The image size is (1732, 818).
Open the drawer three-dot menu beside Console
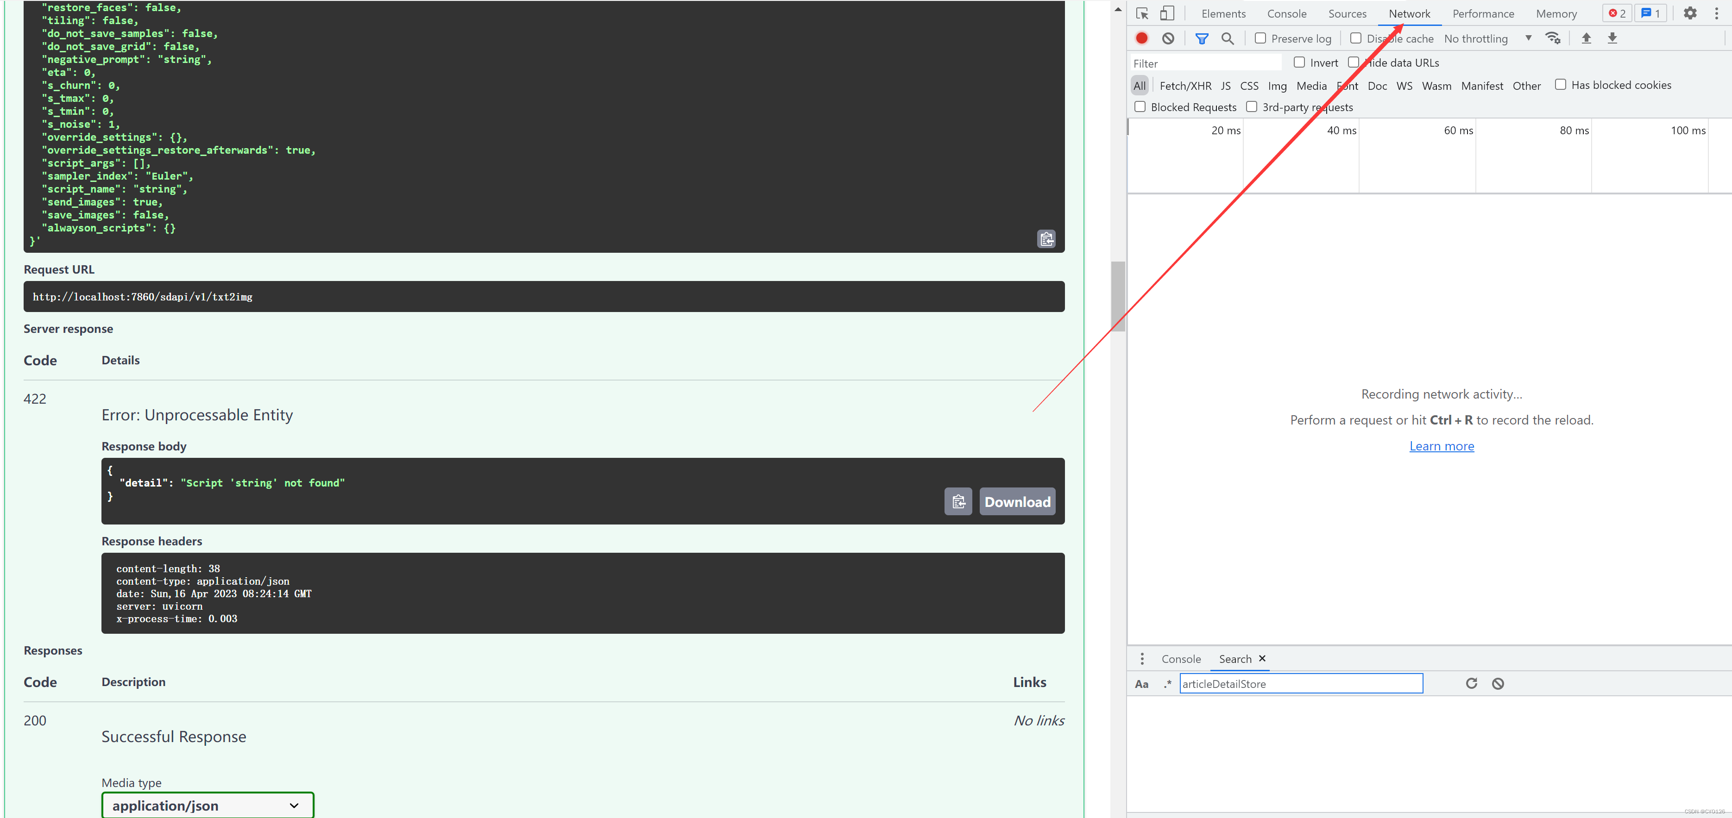[1142, 659]
